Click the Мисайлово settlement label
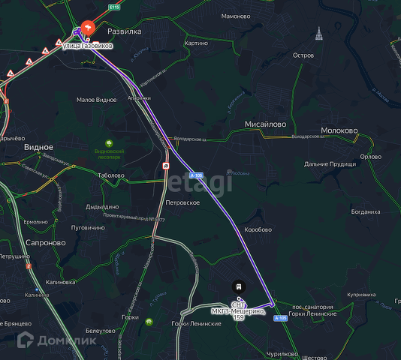 point(266,124)
